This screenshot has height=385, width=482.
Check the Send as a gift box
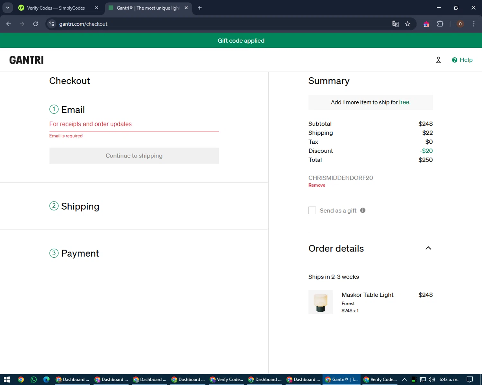[312, 210]
